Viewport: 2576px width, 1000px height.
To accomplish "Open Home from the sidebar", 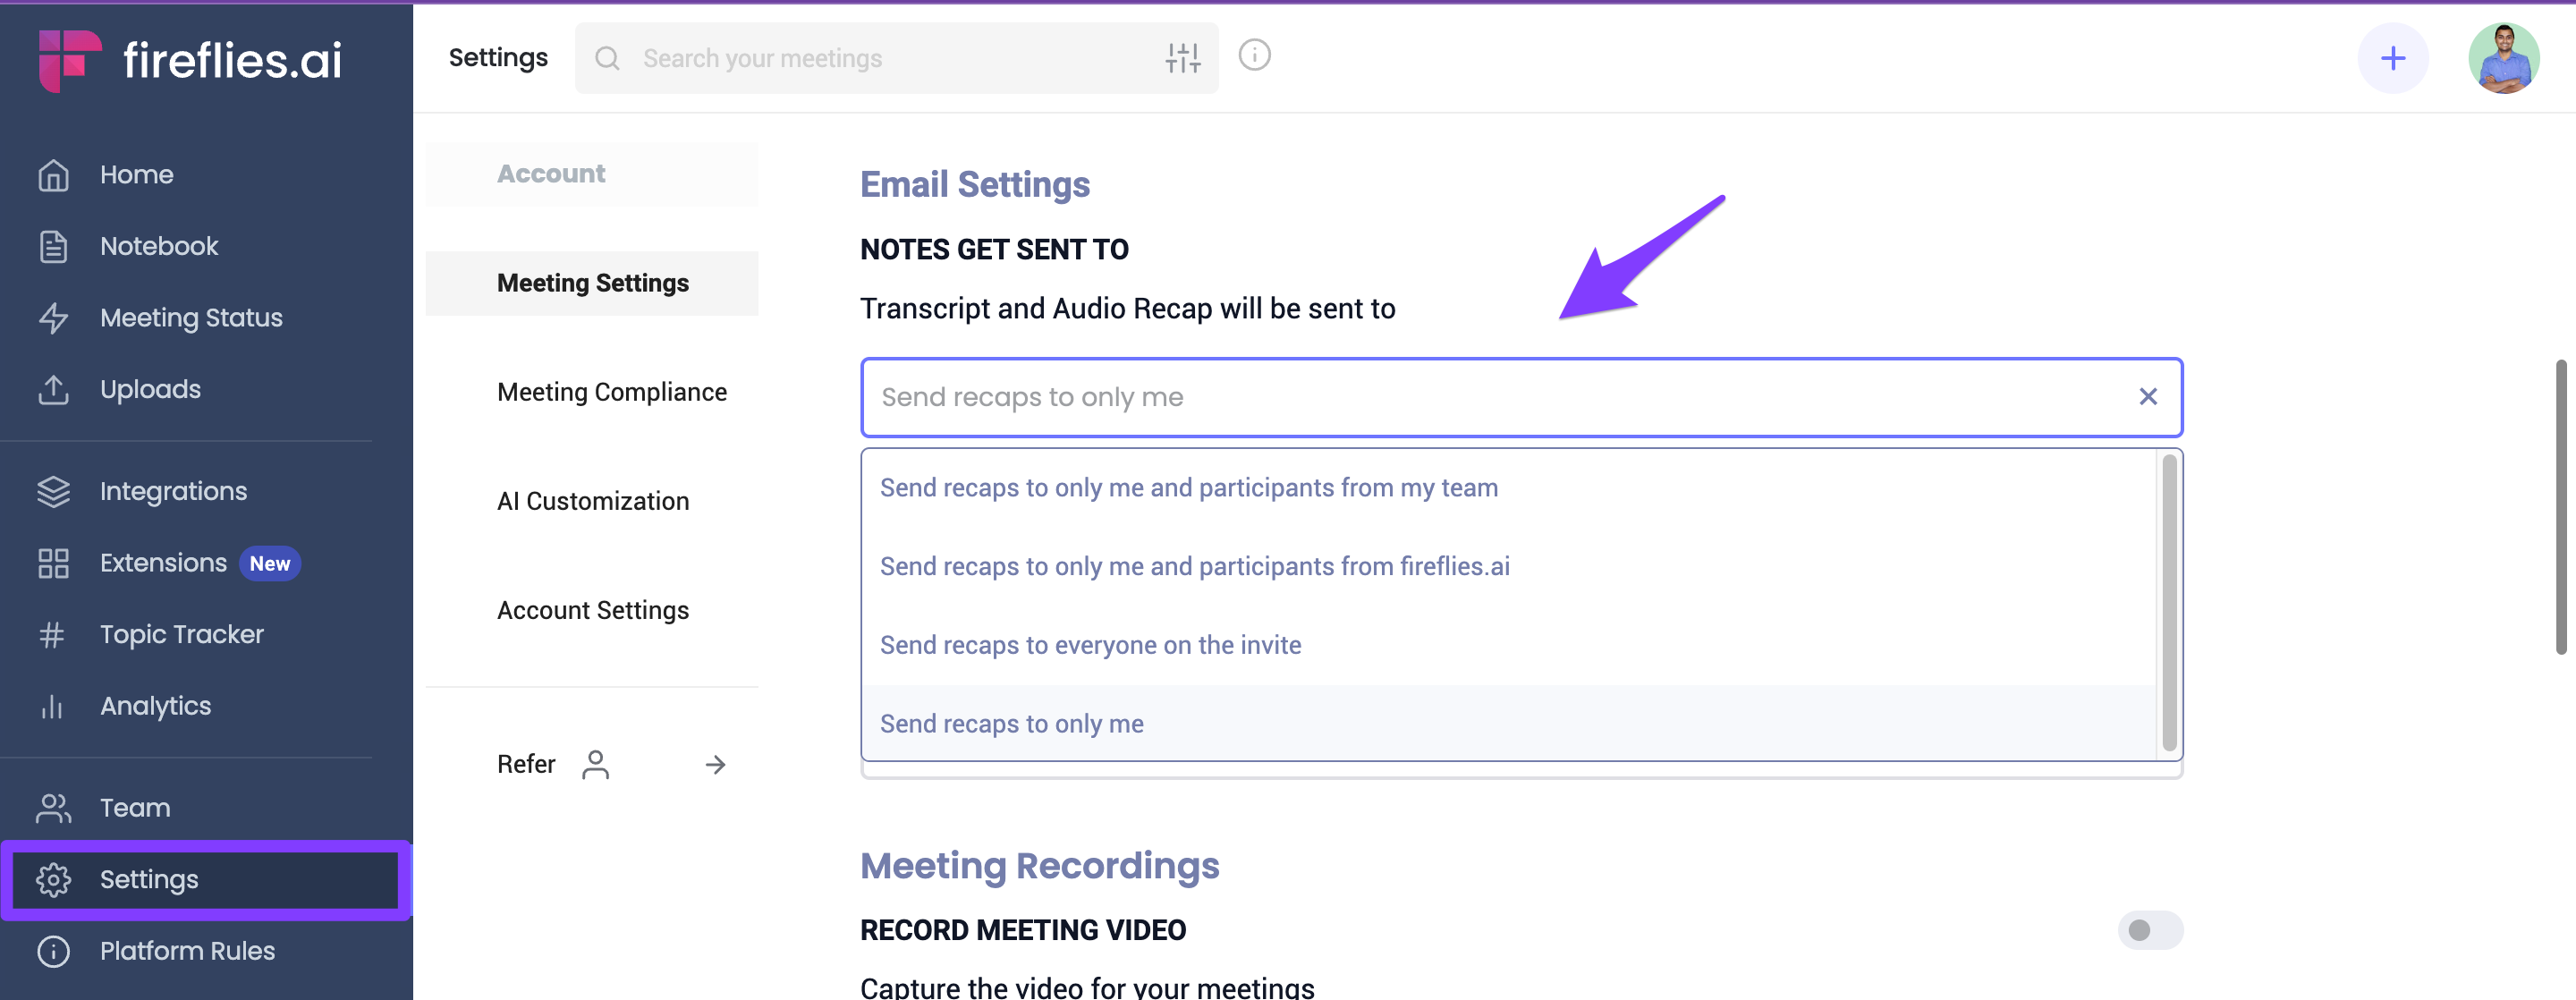I will coord(136,175).
